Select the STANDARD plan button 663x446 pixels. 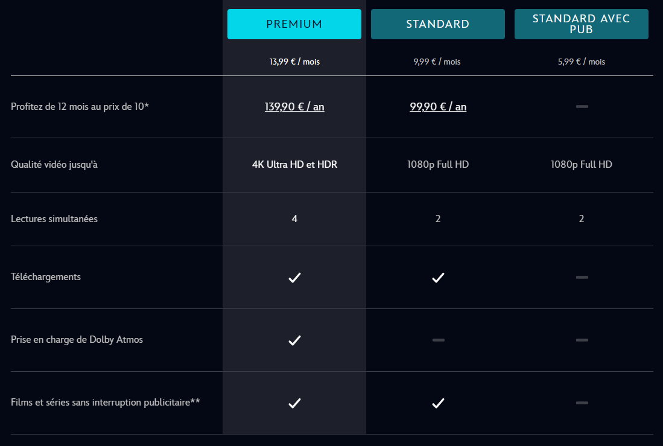tap(437, 24)
